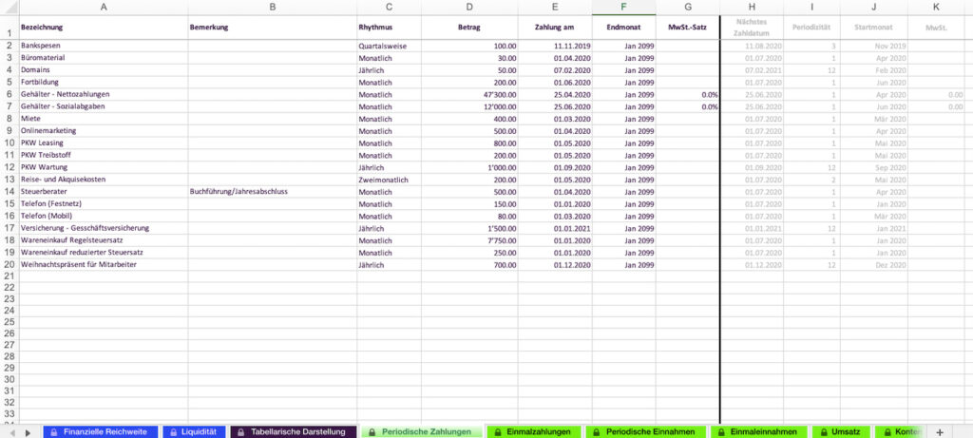The height and width of the screenshot is (438, 973).
Task: Select the PKW Treibstoff cell
Action: [x=103, y=155]
